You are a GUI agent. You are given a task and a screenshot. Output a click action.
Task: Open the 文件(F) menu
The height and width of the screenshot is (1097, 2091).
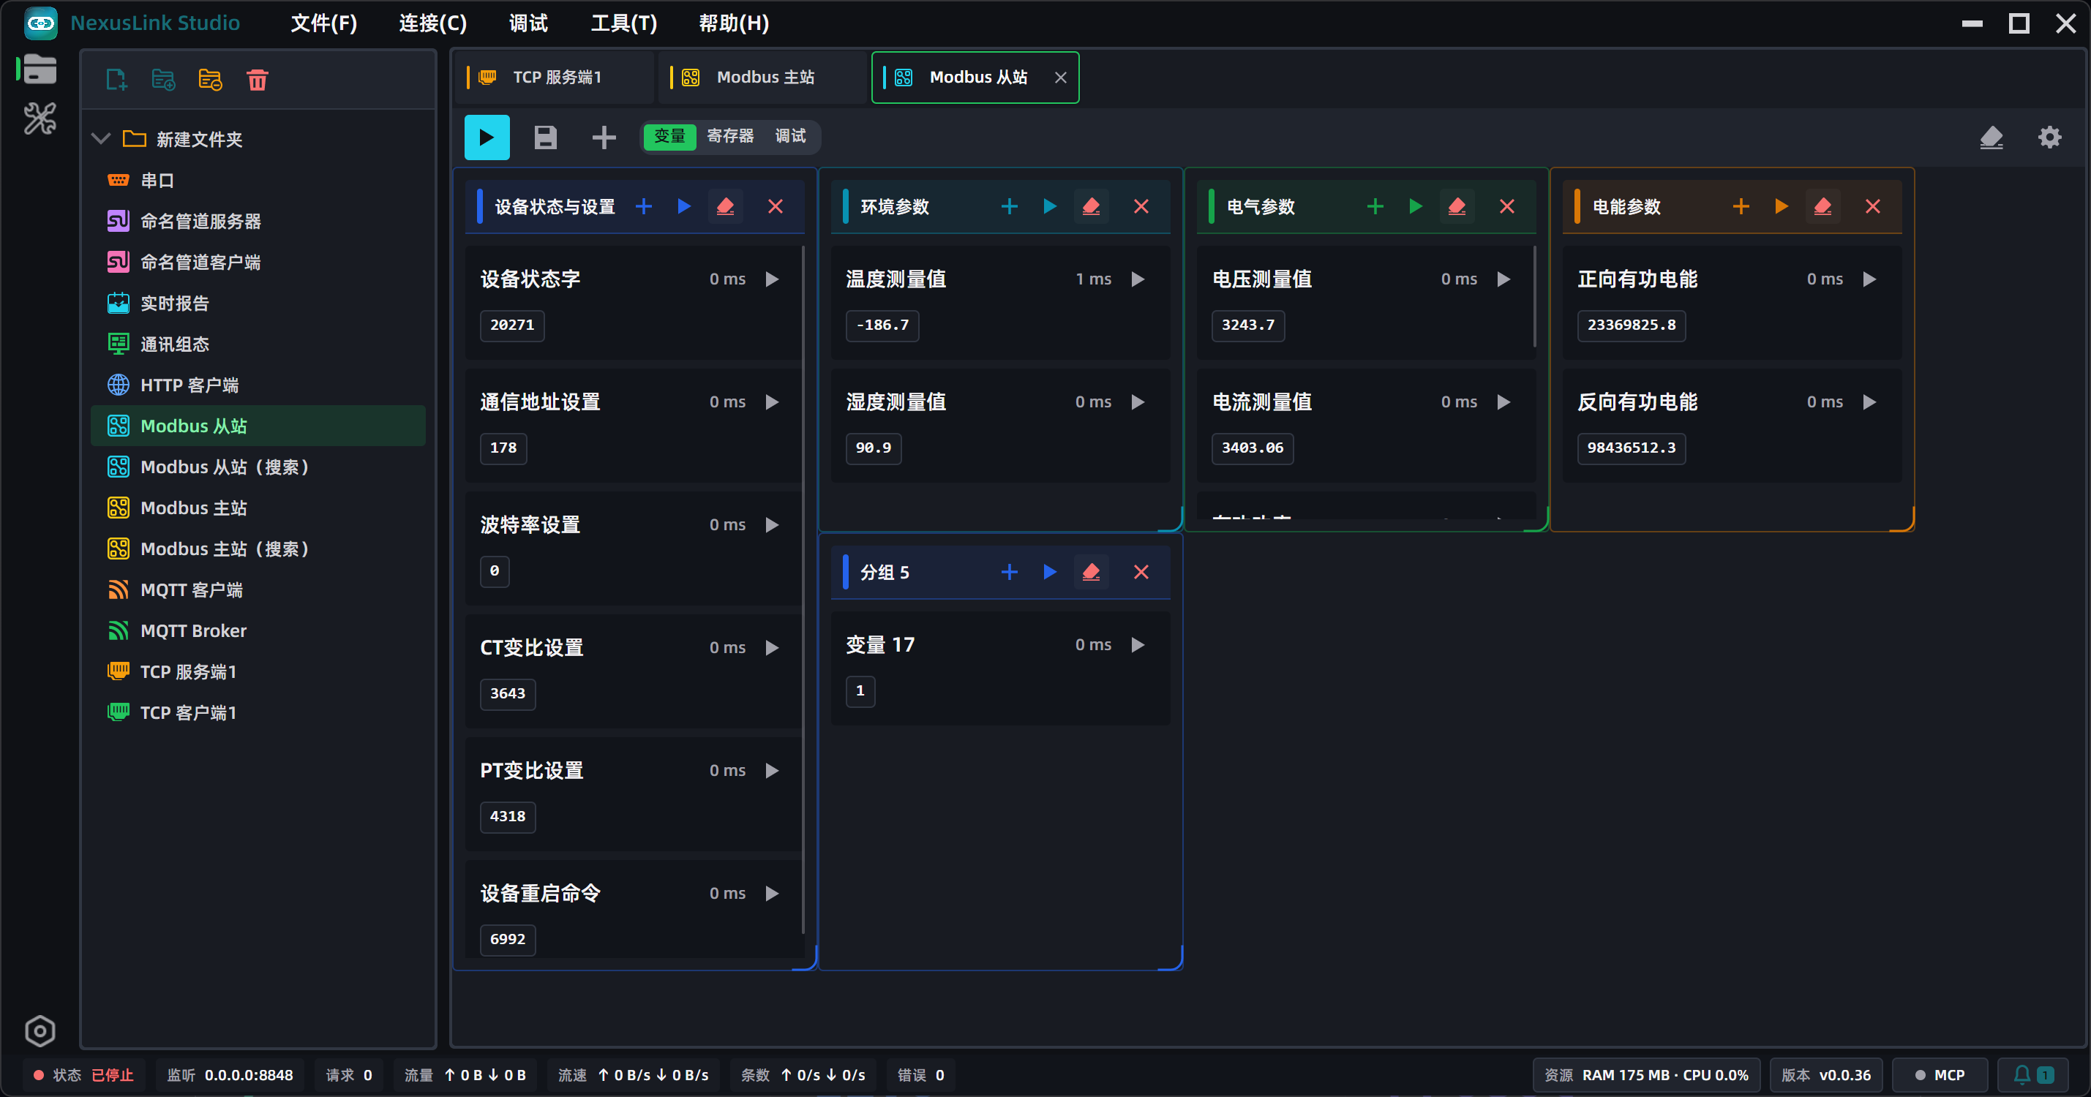pyautogui.click(x=323, y=23)
